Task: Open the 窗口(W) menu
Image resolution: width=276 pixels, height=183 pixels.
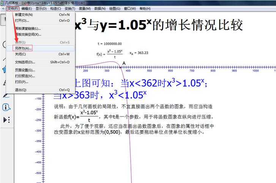Action: [x=130, y=9]
